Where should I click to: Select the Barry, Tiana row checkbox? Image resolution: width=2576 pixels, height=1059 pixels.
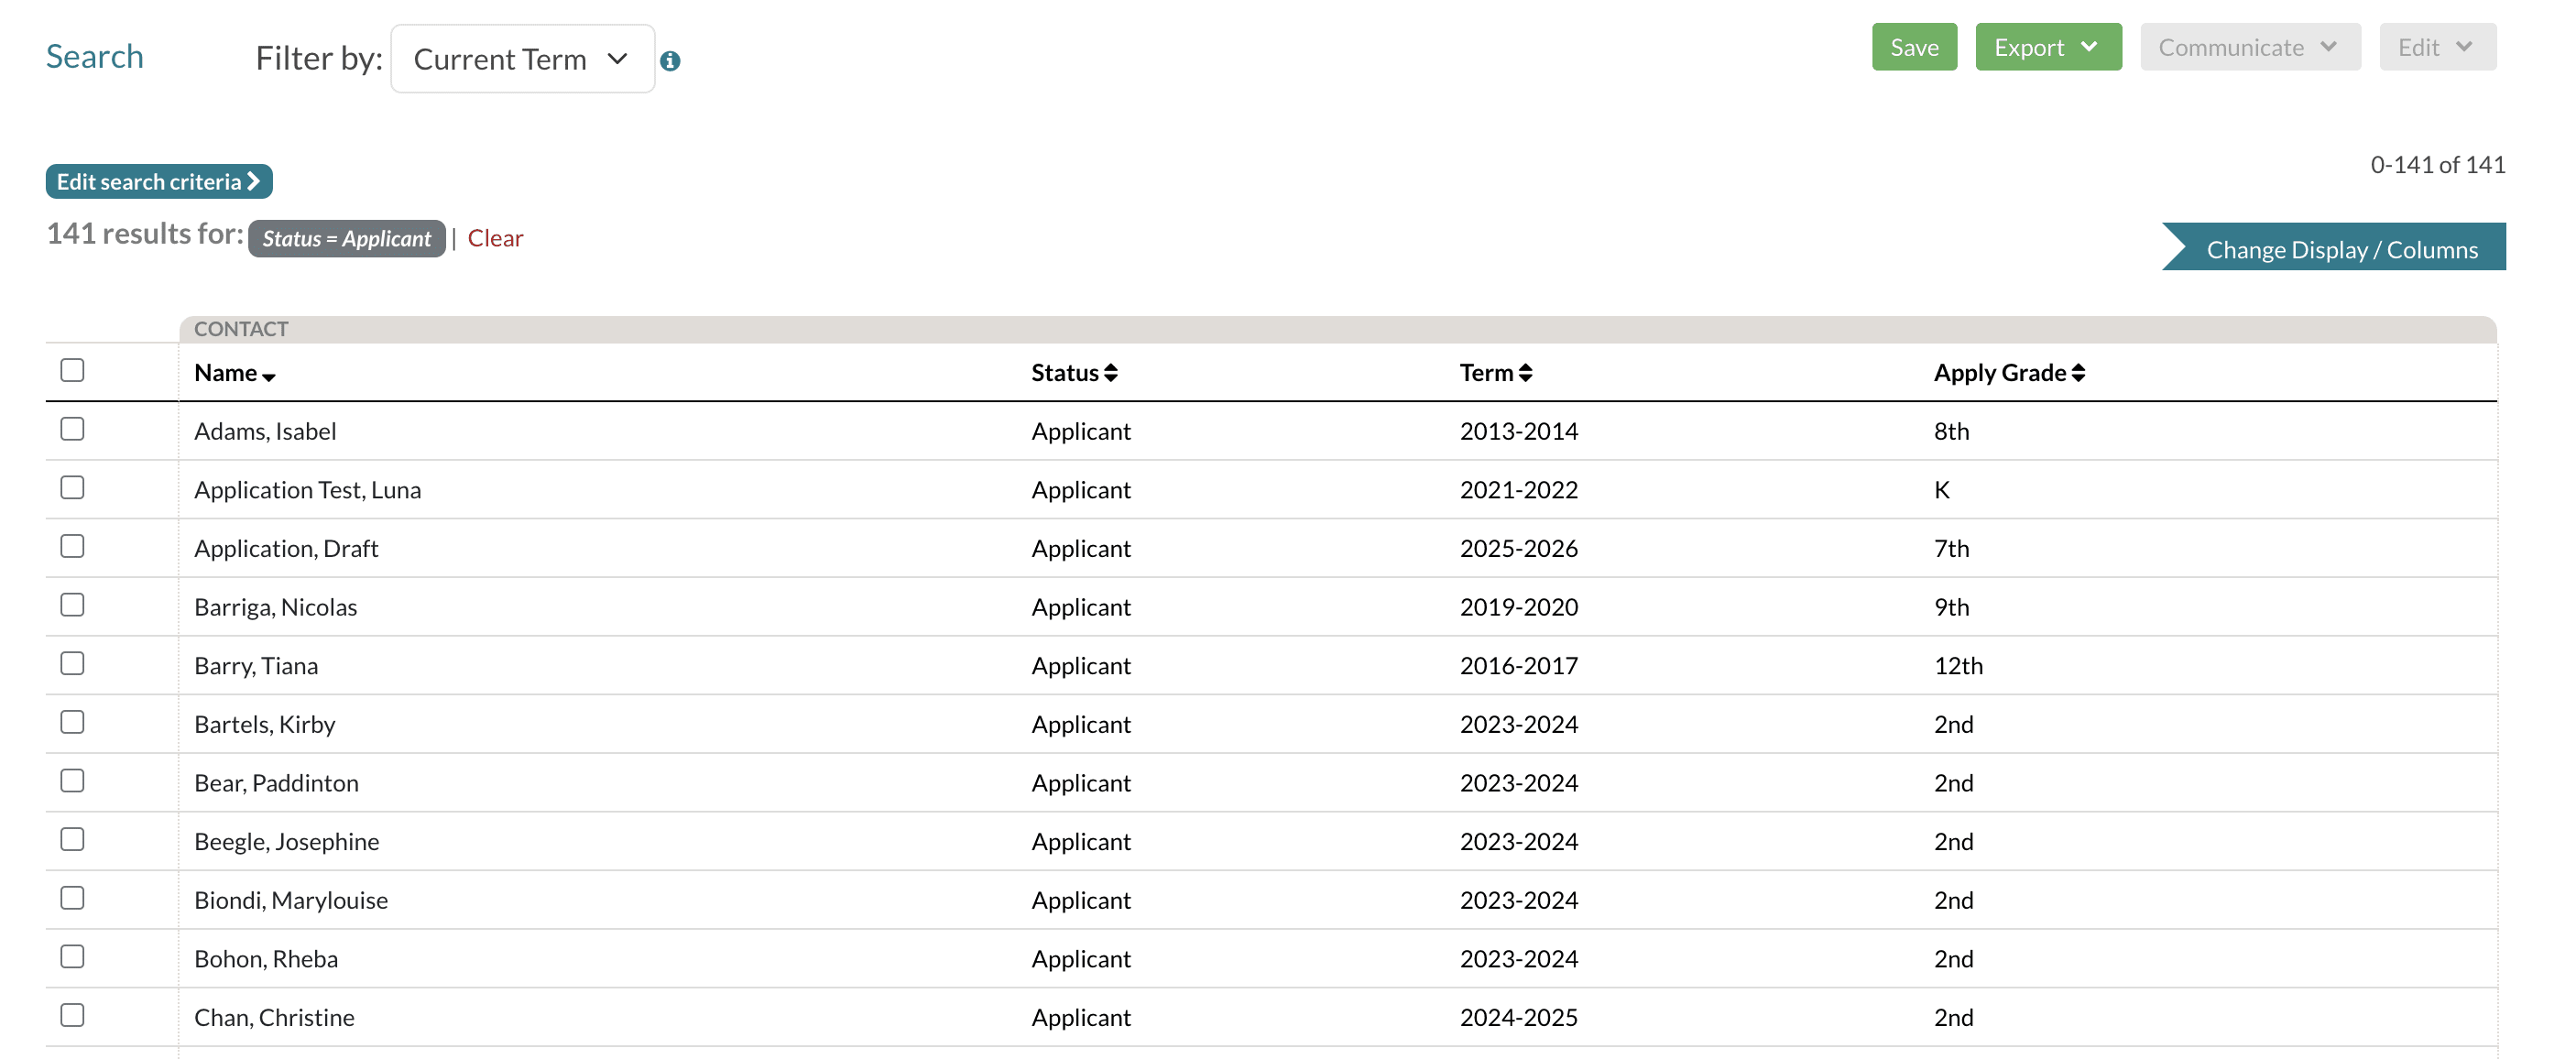click(72, 664)
